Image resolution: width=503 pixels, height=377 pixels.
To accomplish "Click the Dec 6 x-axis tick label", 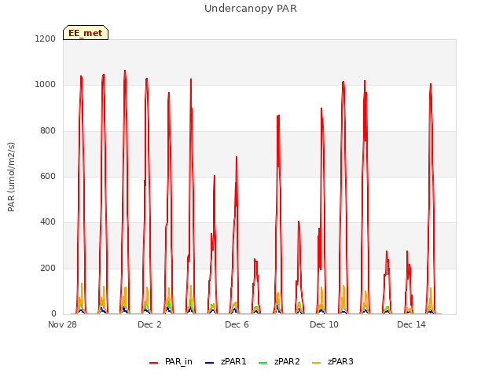I will (x=237, y=324).
